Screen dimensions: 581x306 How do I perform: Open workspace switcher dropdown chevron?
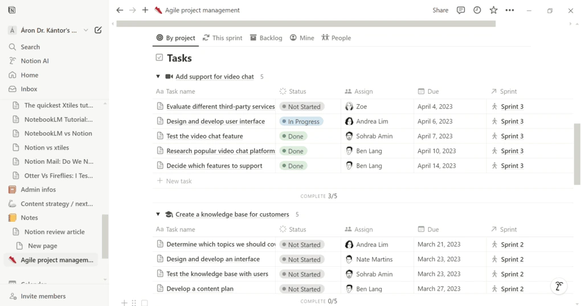click(86, 30)
